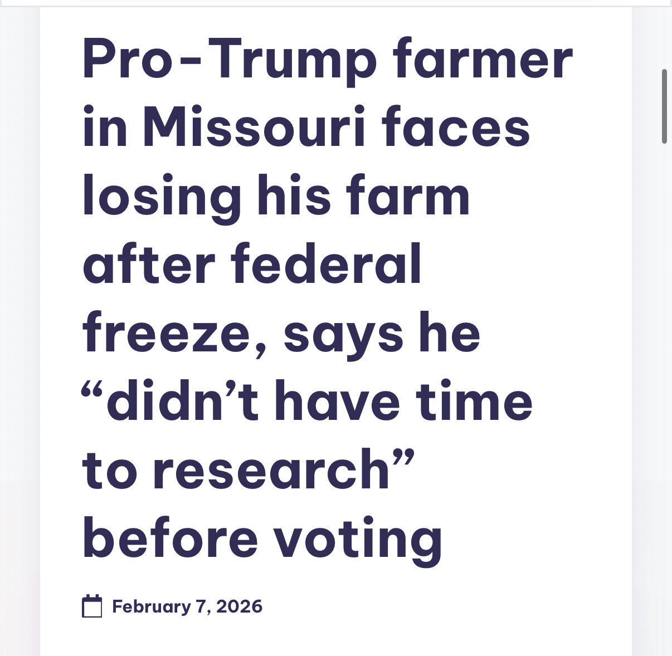The image size is (672, 656).
Task: Click the word "after" in the headline
Action: (x=149, y=265)
